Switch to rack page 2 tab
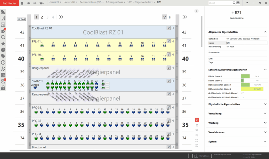The image size is (269, 159). (x=42, y=17)
